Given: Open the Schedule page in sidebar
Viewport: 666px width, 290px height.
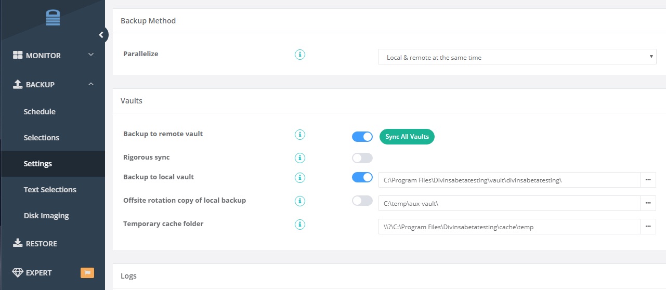Looking at the screenshot, I should 40,112.
